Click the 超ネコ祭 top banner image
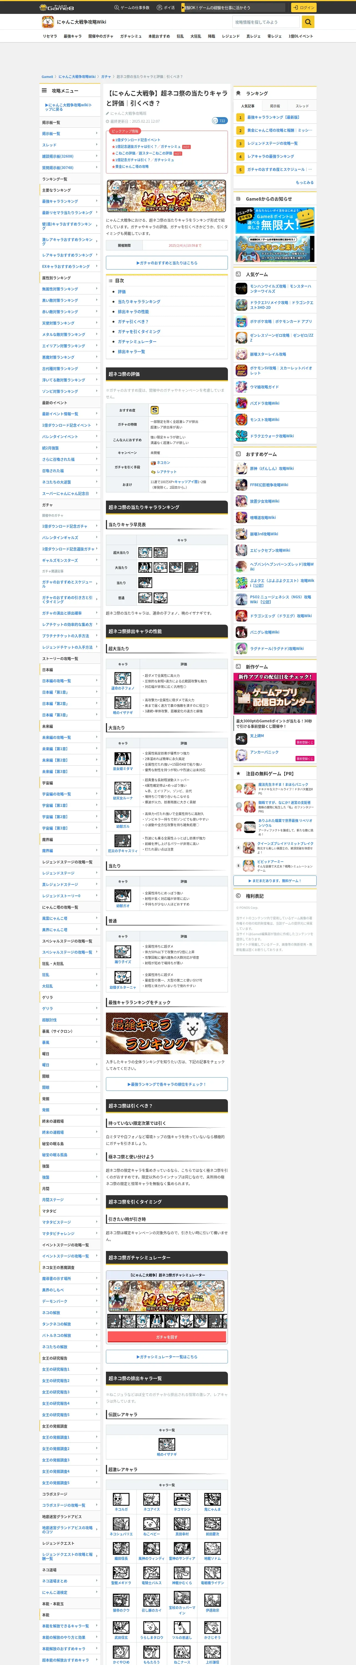Screen dimensions: 356x1665 click(167, 196)
